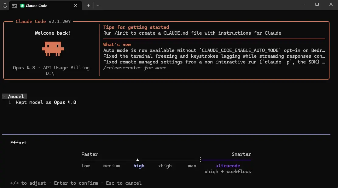338x188 pixels.
Task: Close the Claude Code tab
Action: [75, 5]
